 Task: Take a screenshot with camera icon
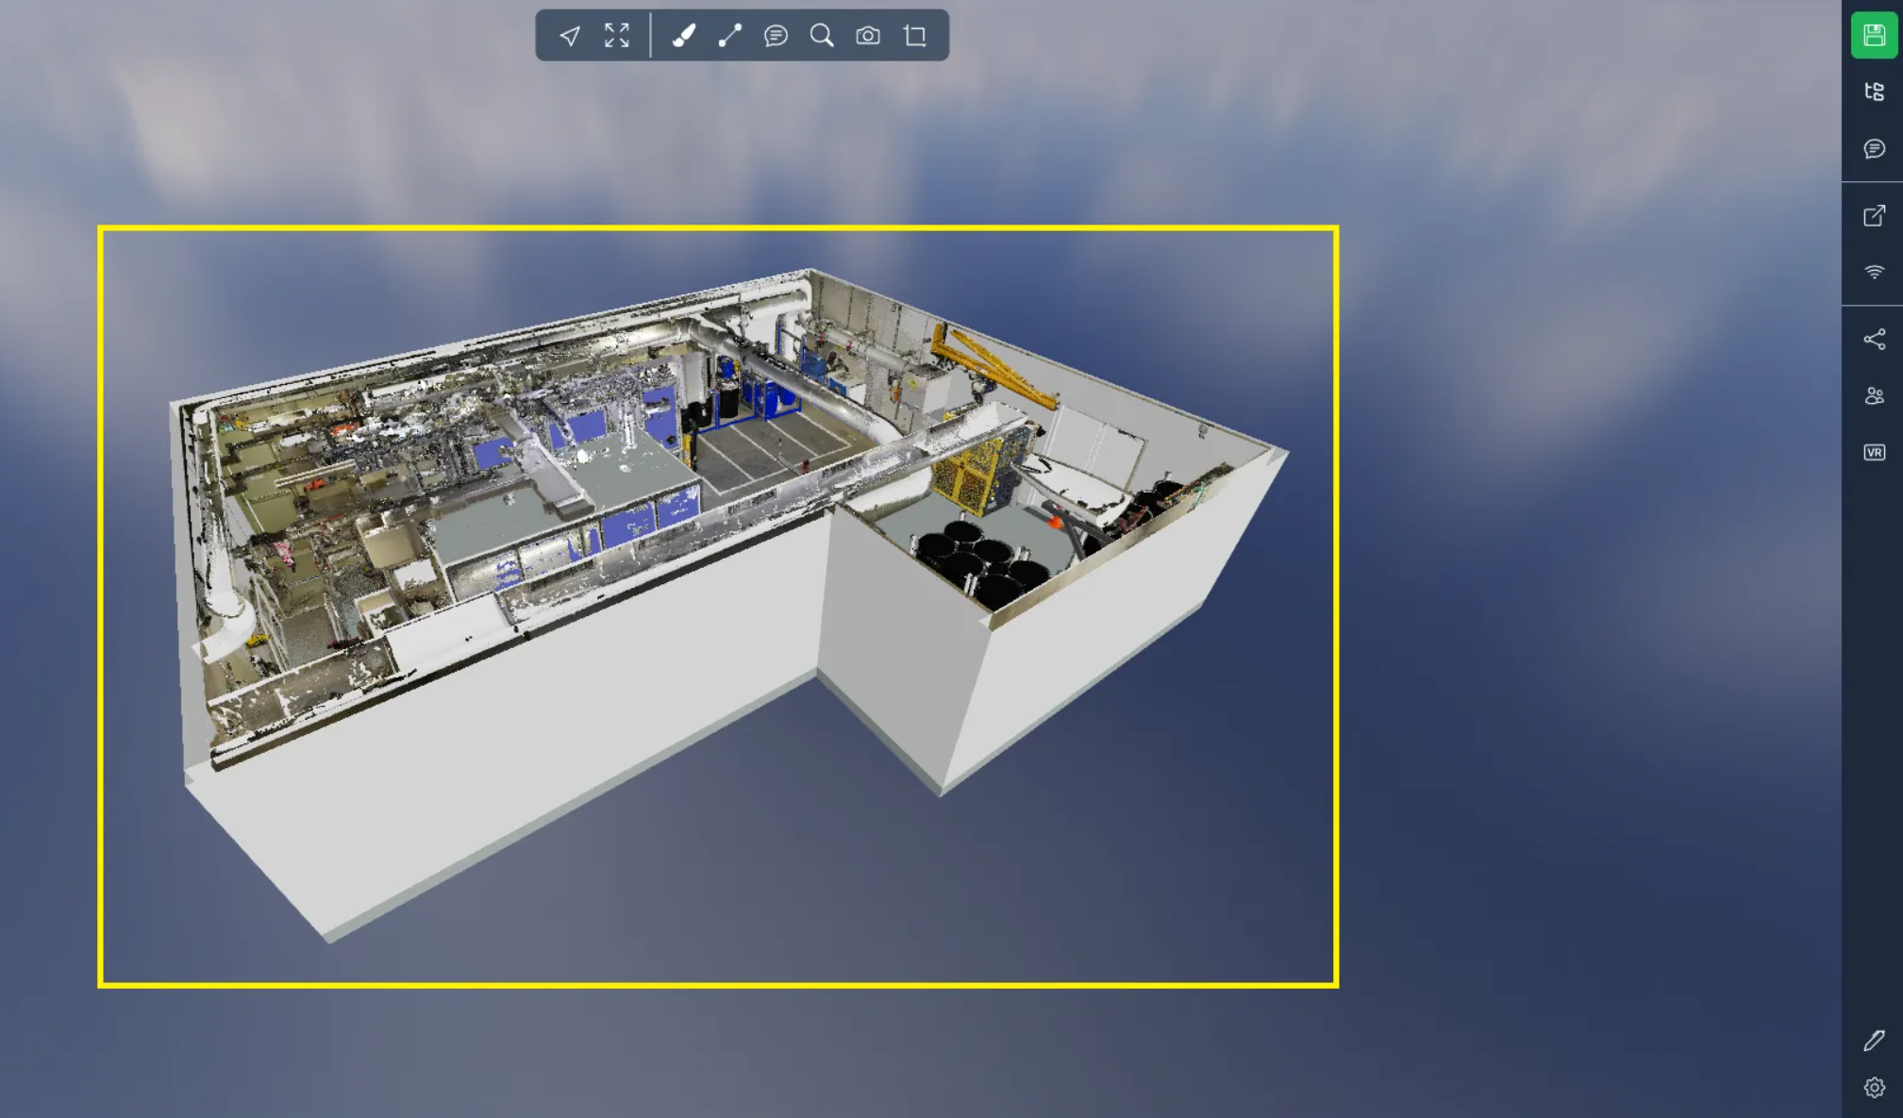868,36
